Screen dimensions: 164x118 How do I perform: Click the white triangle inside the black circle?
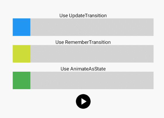[84, 101]
